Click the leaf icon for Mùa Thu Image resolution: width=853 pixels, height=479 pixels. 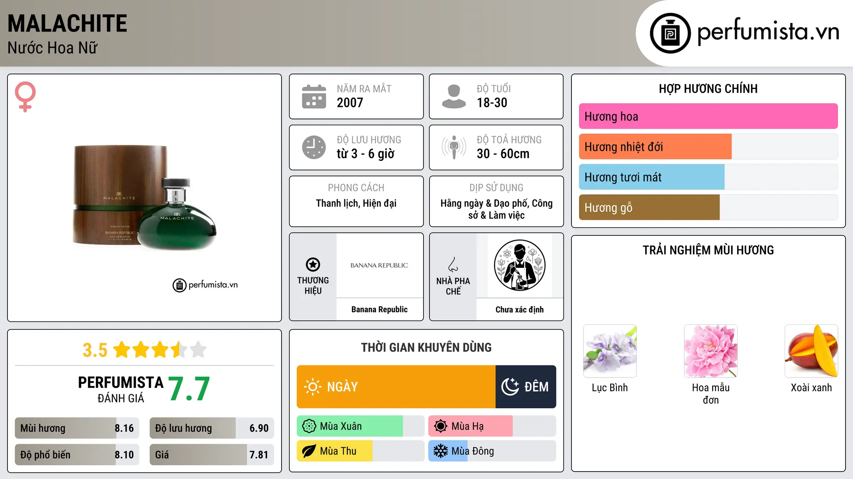[309, 451]
